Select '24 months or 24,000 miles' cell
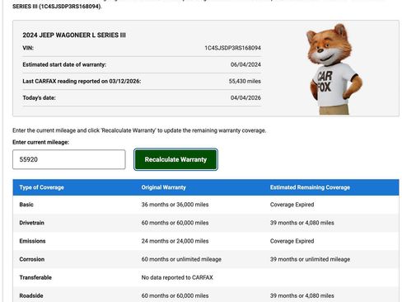 [175, 241]
